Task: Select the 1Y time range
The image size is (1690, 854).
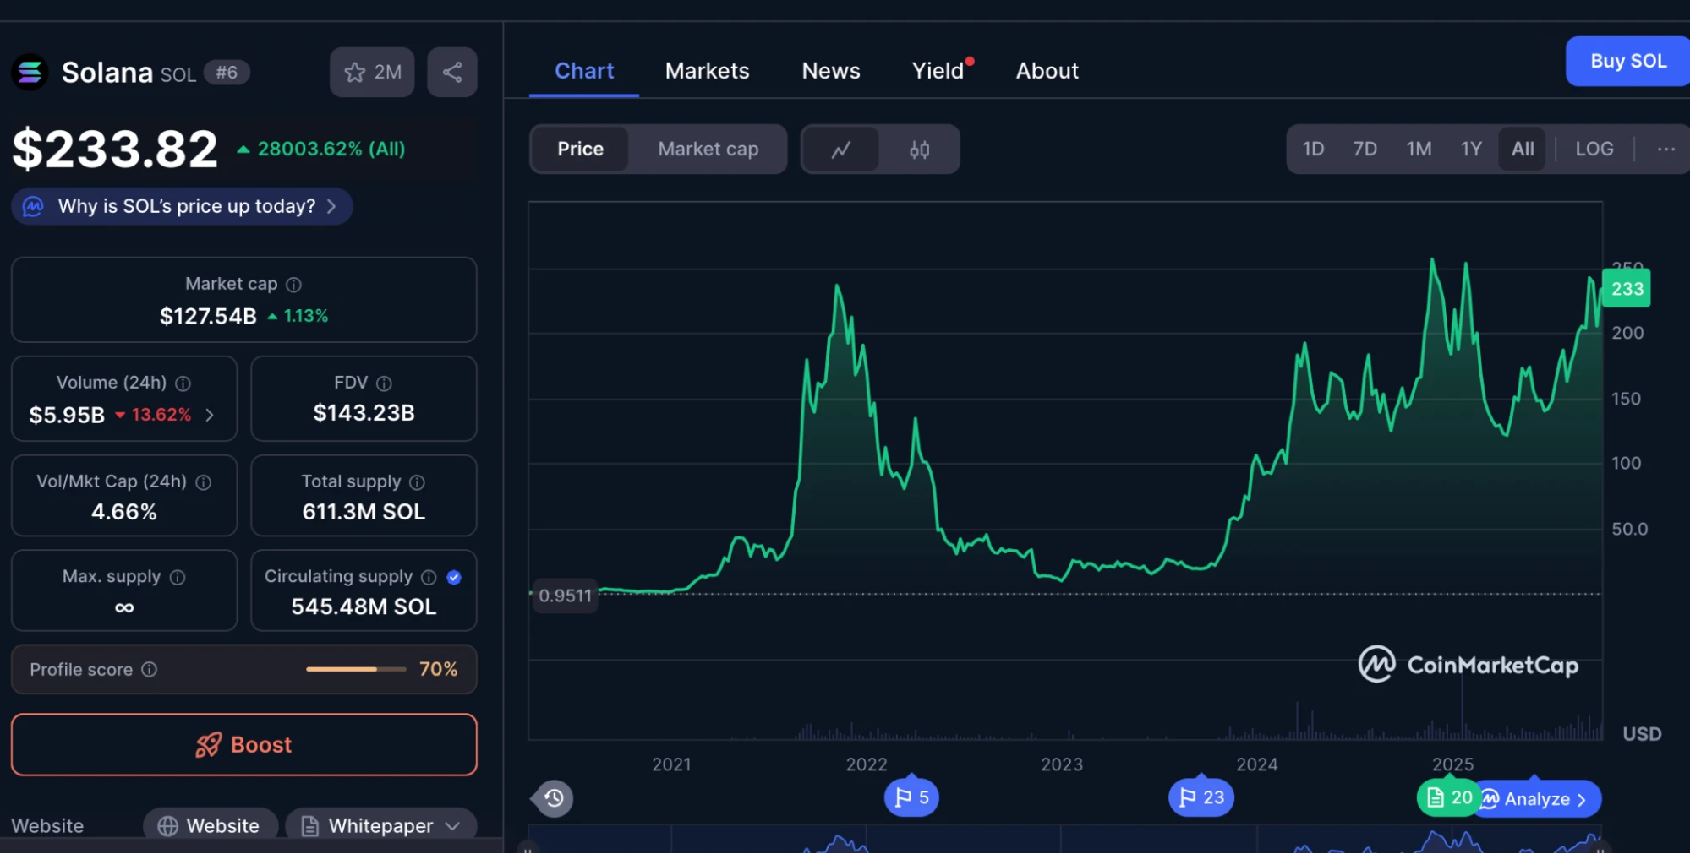Action: [x=1471, y=150]
